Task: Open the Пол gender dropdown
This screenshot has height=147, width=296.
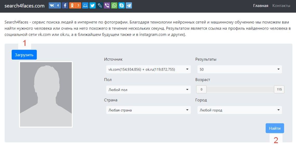Action: click(148, 90)
